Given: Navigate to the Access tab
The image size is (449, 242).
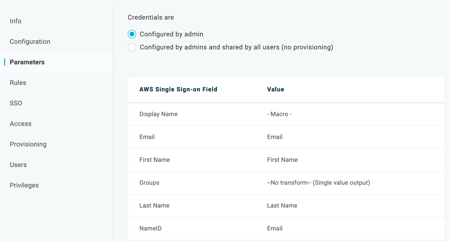Looking at the screenshot, I should pyautogui.click(x=21, y=124).
